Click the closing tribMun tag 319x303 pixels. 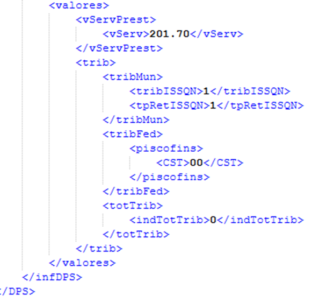coord(136,119)
